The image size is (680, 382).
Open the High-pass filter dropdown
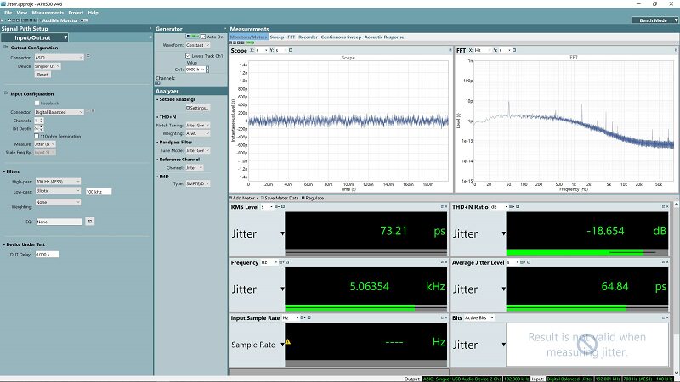tap(58, 182)
